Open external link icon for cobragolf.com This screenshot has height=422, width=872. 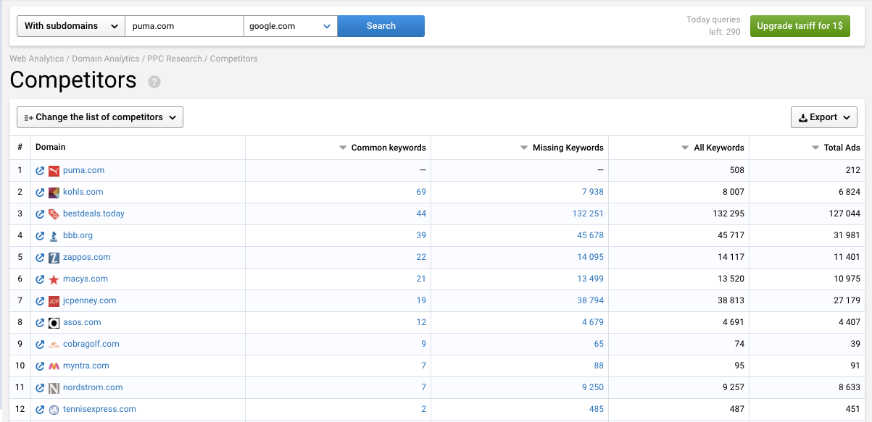click(x=41, y=345)
